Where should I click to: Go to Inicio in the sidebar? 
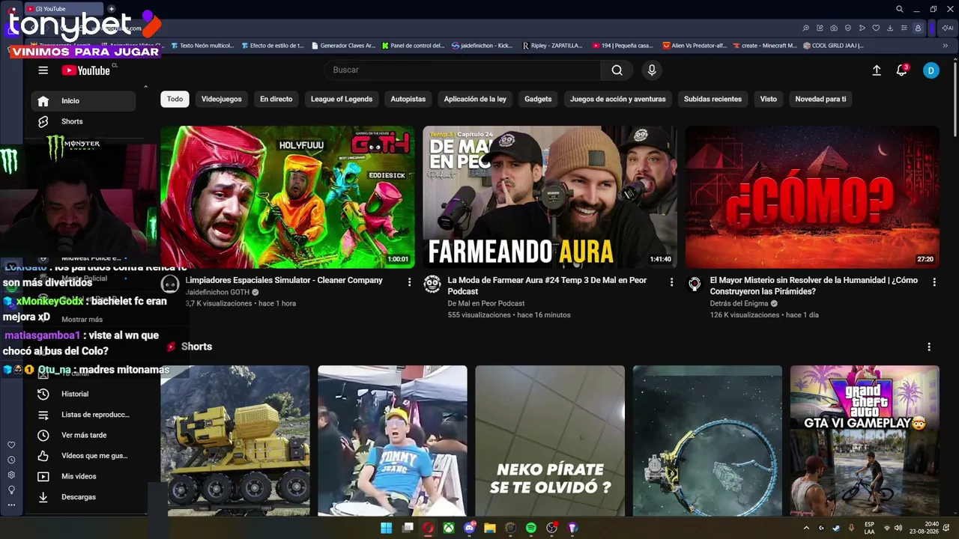pyautogui.click(x=83, y=101)
